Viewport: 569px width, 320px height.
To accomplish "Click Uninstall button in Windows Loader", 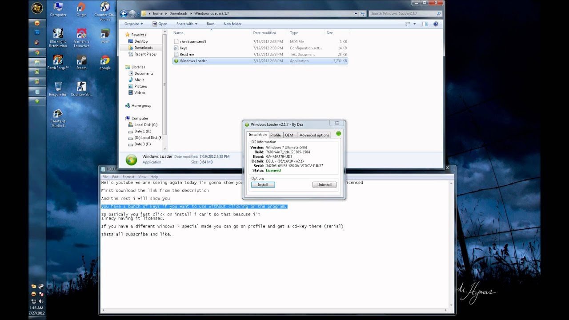I will [325, 185].
